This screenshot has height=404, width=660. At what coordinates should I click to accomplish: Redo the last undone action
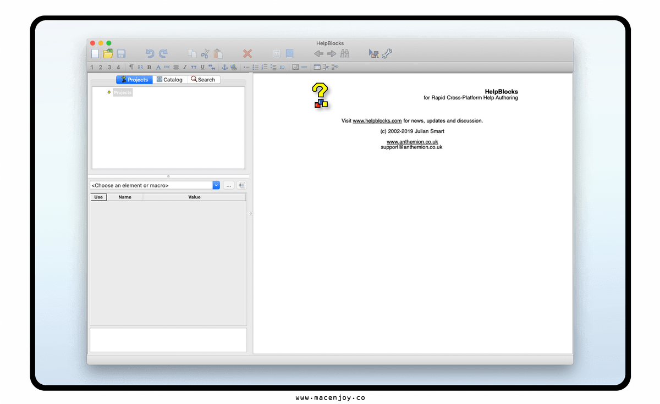point(163,54)
